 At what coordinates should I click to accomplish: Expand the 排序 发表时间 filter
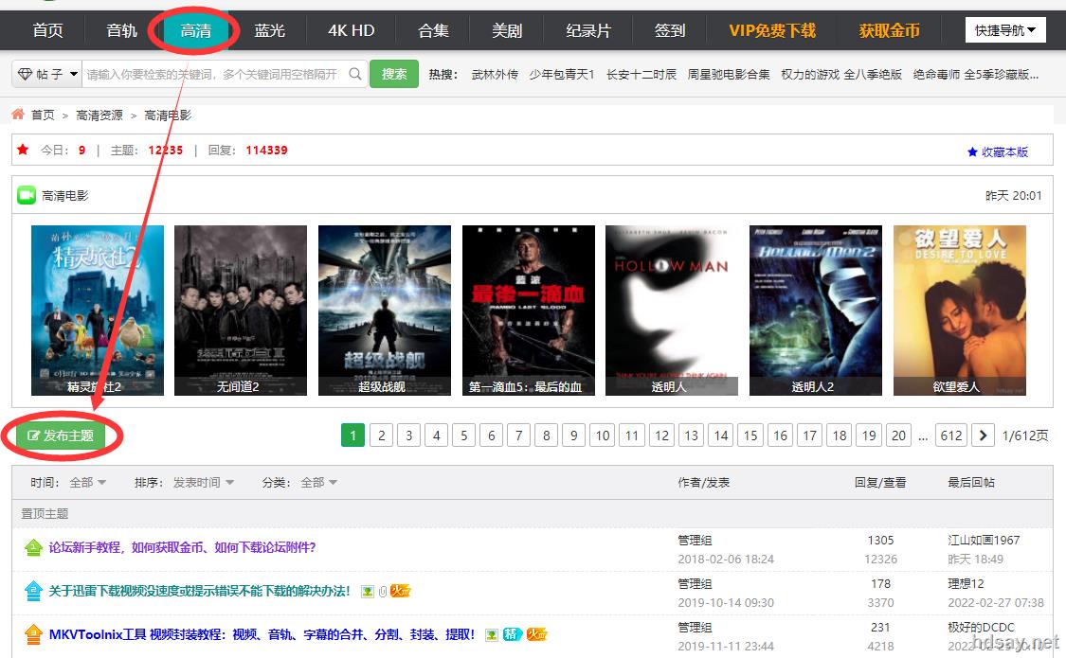[204, 482]
